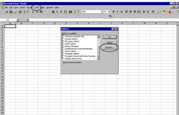The width and height of the screenshot is (179, 115).
Task: Click the Sort Ascending A-Z icon
Action: tap(65, 12)
